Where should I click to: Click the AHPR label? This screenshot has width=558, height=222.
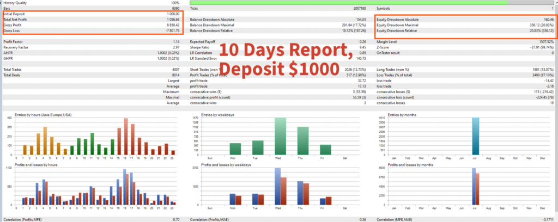tap(7, 53)
